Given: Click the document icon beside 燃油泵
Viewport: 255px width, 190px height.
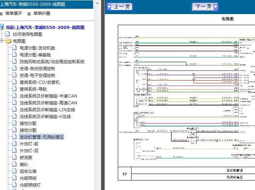Looking at the screenshot, I should (14, 157).
